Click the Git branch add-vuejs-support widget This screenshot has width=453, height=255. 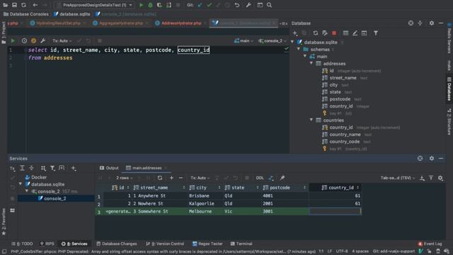[x=394, y=251]
